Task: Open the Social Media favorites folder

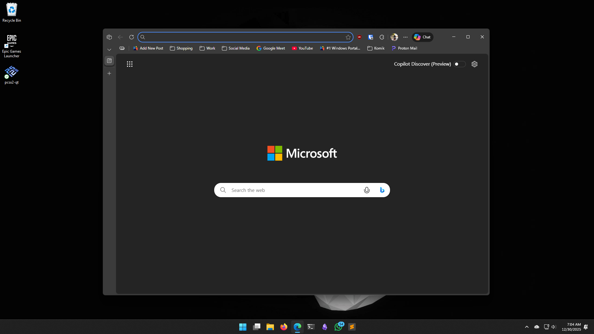Action: click(236, 48)
